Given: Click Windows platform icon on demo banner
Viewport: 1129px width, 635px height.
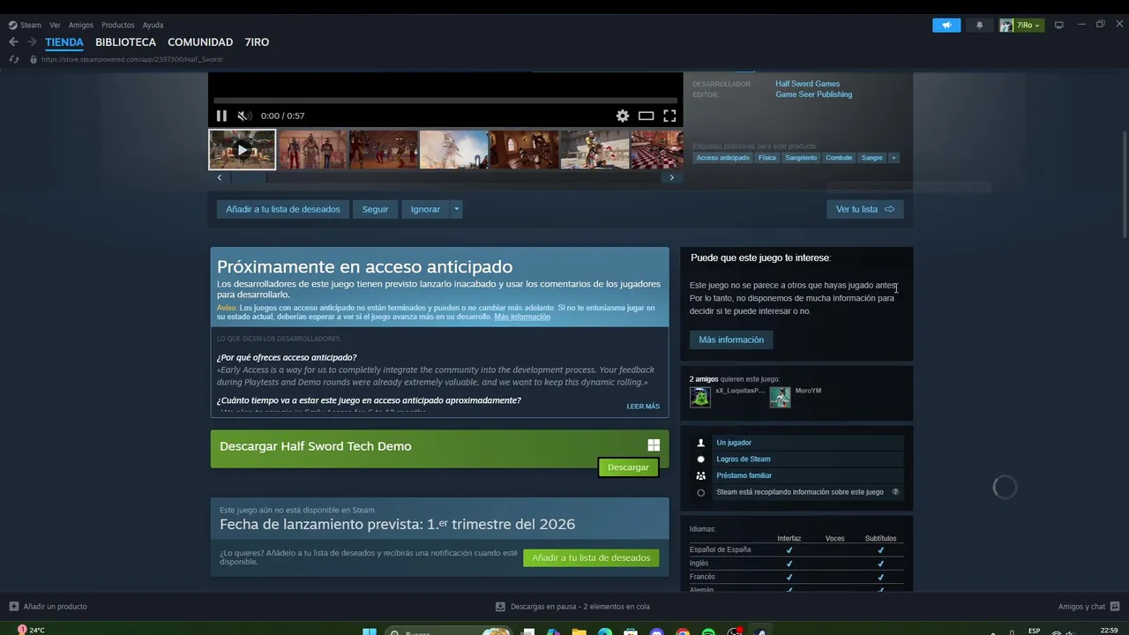Looking at the screenshot, I should point(654,446).
